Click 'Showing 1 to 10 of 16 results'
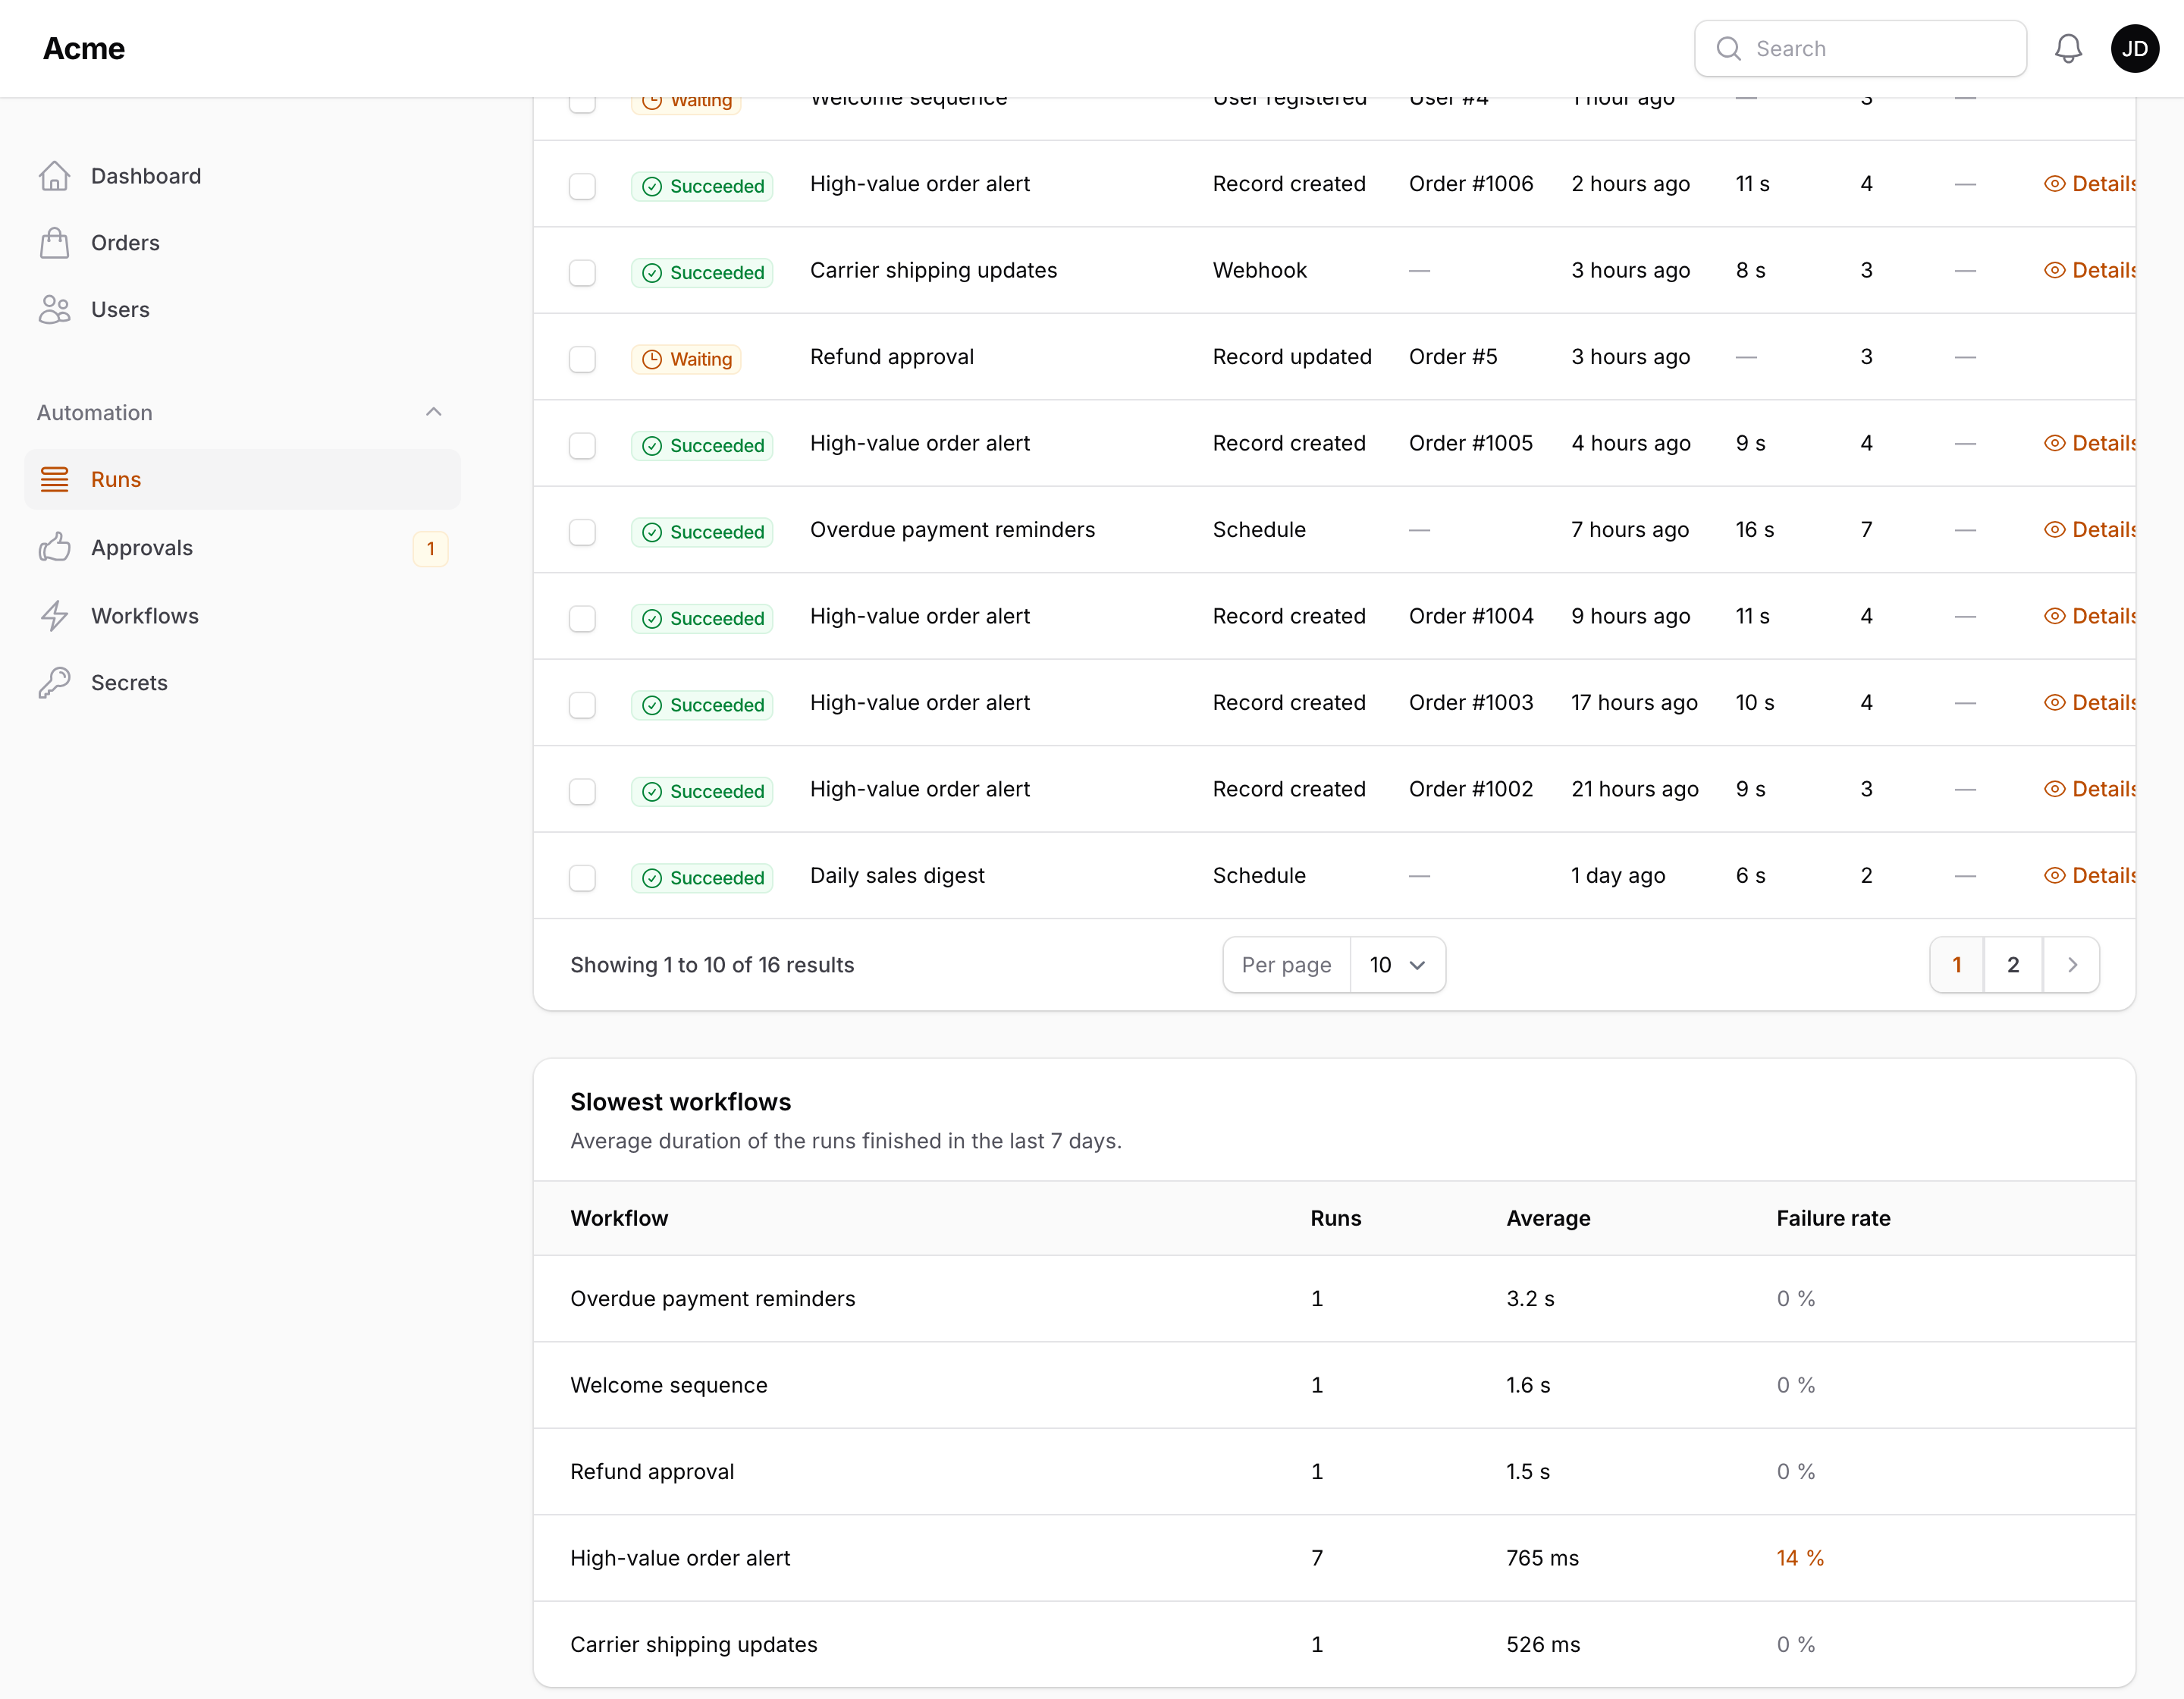Screen dimensions: 2184x1699 click(712, 965)
